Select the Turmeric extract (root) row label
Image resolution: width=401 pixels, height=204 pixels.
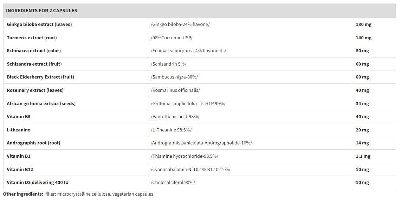32,38
